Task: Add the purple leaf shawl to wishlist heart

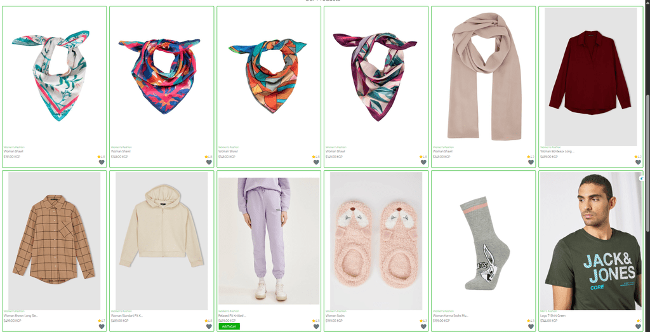Action: tap(423, 162)
